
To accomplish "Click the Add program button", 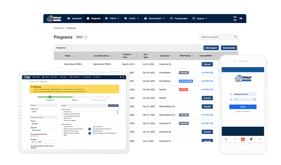I will 211,48.
